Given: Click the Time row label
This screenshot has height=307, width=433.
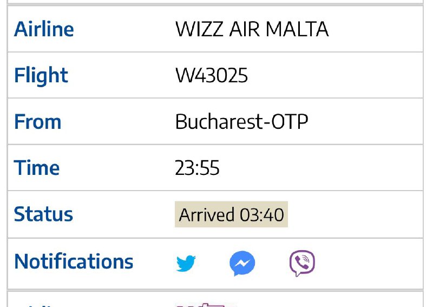Looking at the screenshot, I should pyautogui.click(x=36, y=168).
